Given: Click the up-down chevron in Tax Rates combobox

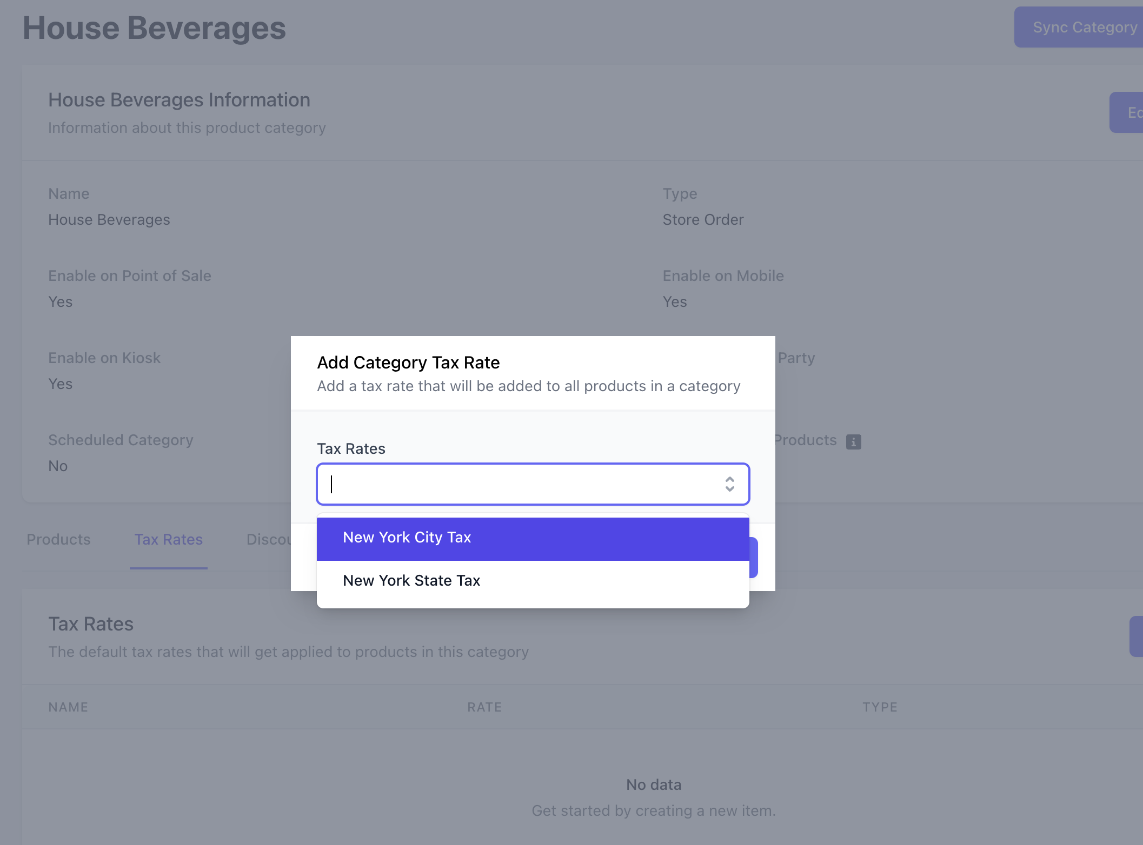Looking at the screenshot, I should (729, 484).
